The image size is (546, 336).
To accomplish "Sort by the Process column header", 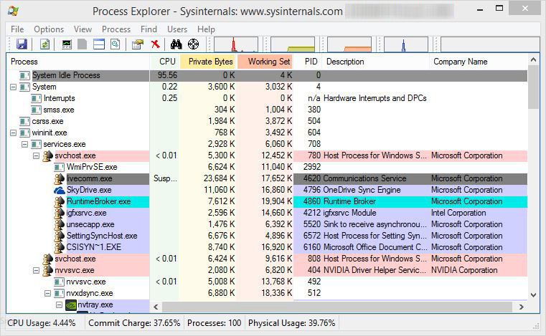I will pos(78,62).
